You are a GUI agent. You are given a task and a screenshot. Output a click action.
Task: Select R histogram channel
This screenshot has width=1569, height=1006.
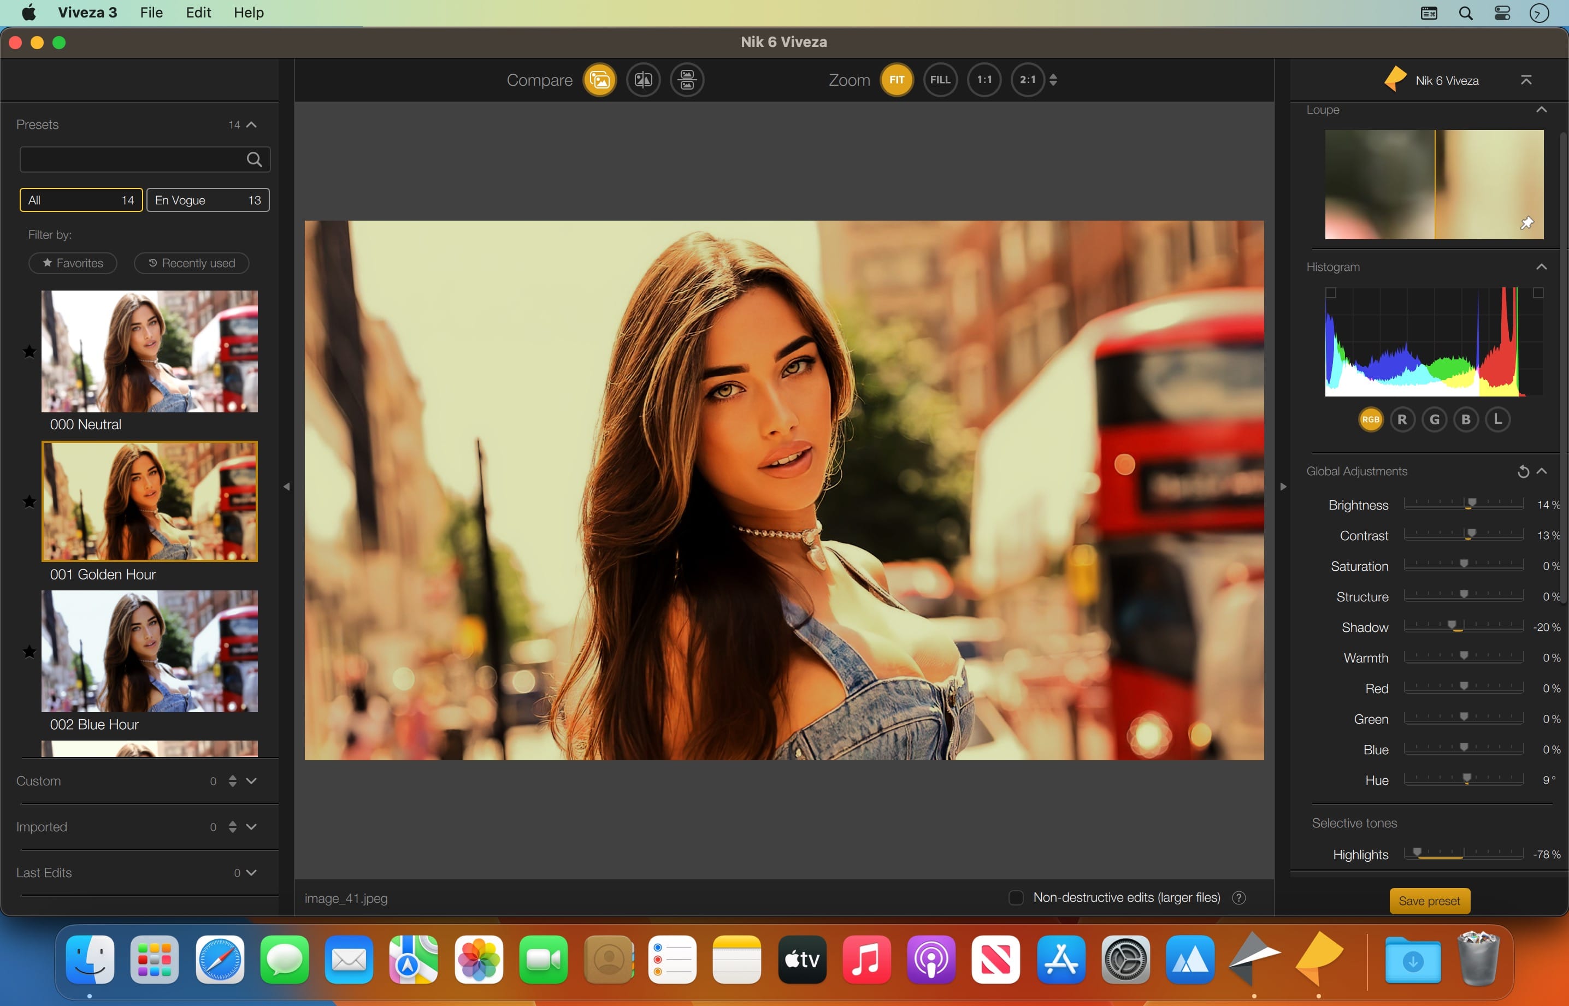pos(1402,419)
